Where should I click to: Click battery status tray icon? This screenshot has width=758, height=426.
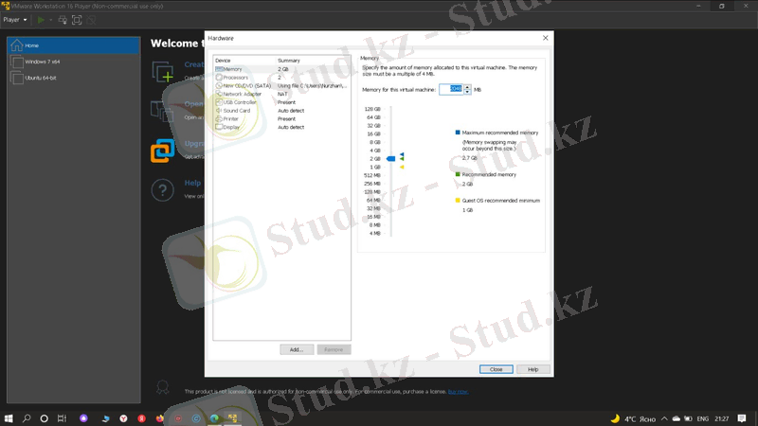click(688, 418)
